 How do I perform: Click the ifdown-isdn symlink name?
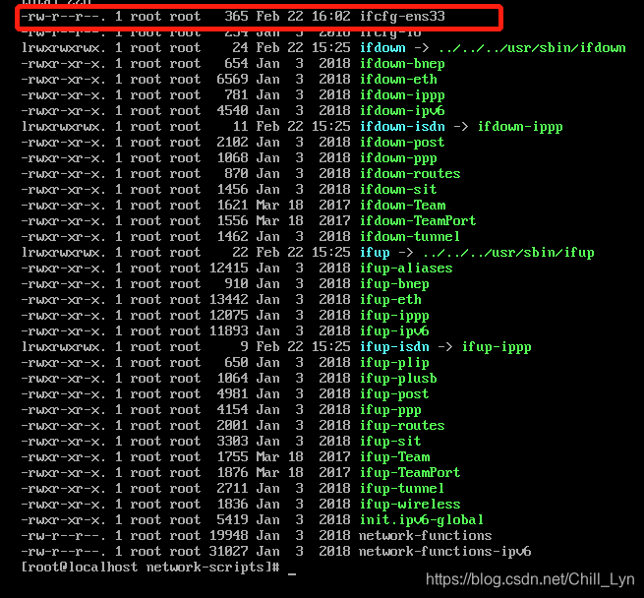(402, 127)
